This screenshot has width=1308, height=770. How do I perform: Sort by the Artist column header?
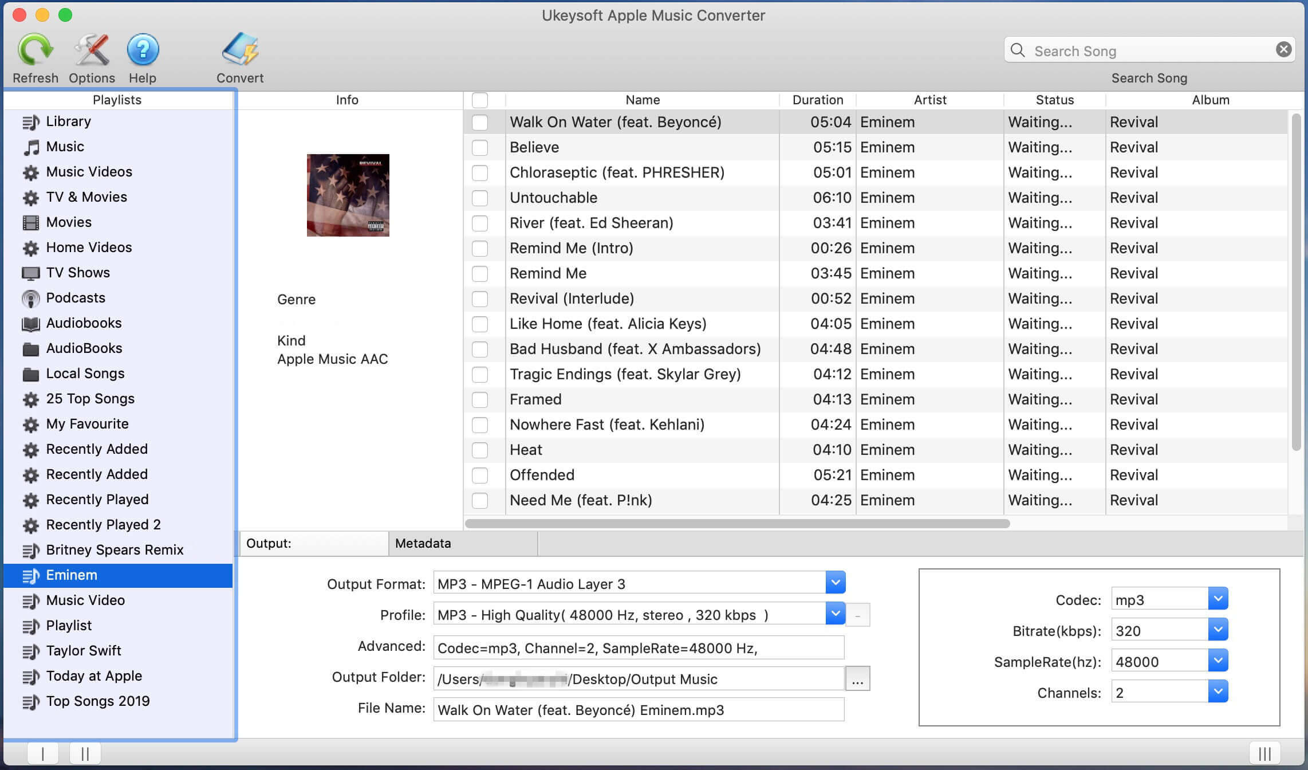[930, 100]
